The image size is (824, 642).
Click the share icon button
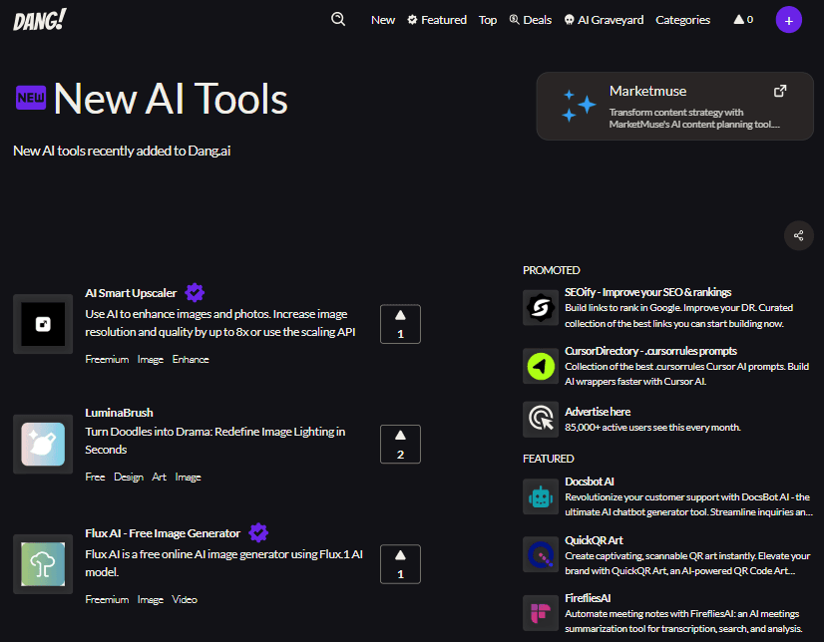coord(798,236)
